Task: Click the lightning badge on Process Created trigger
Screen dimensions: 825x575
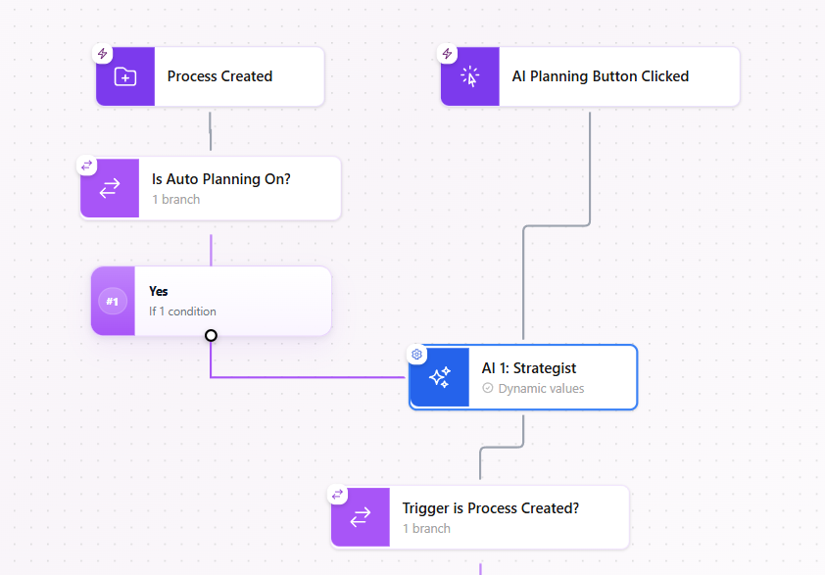Action: click(x=102, y=54)
